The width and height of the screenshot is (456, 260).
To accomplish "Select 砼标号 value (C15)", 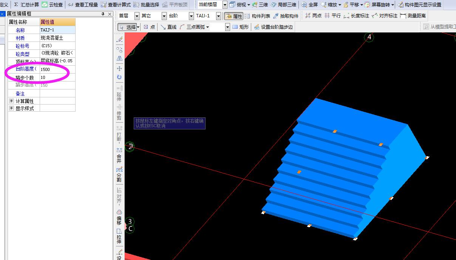I will pos(57,46).
